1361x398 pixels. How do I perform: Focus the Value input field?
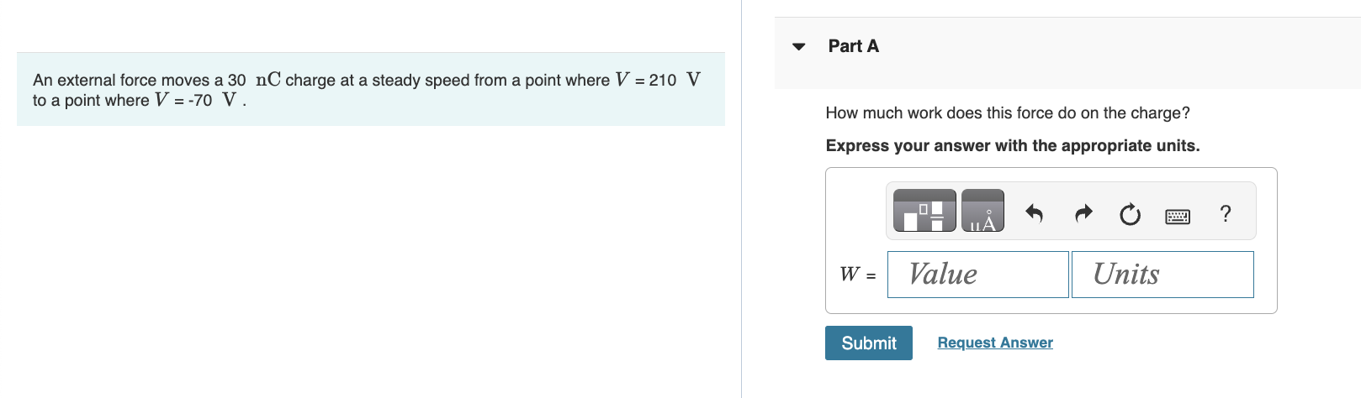click(978, 275)
